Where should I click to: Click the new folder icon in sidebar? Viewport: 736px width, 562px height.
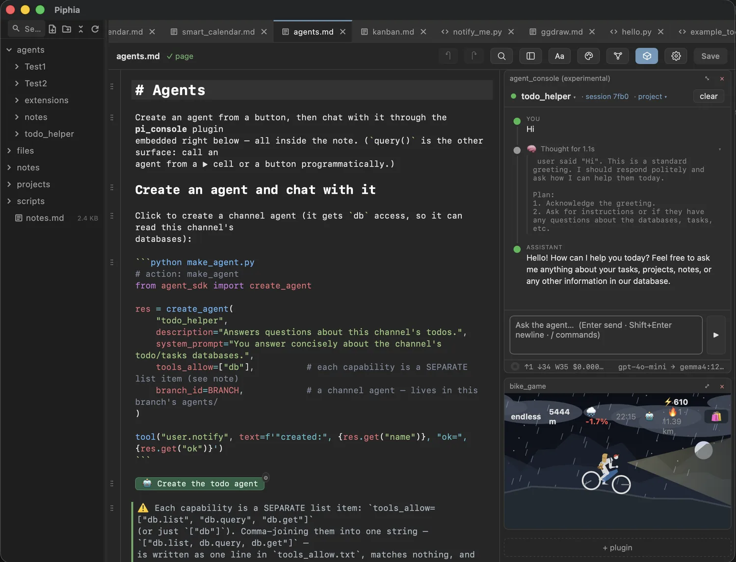(x=67, y=29)
